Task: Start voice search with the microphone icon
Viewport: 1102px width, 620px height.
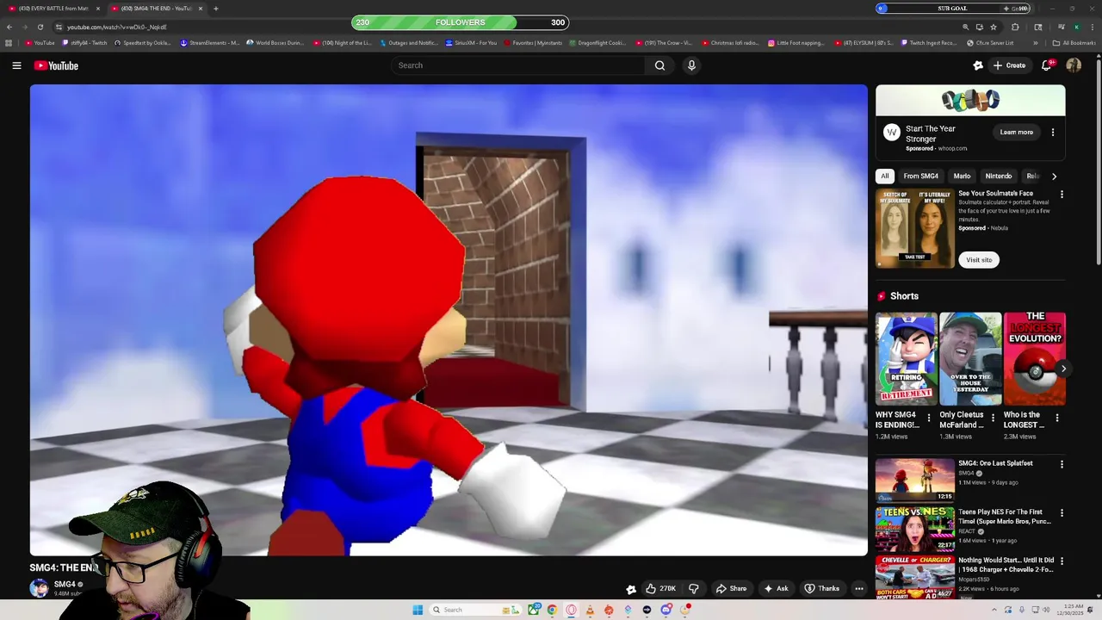Action: (691, 65)
